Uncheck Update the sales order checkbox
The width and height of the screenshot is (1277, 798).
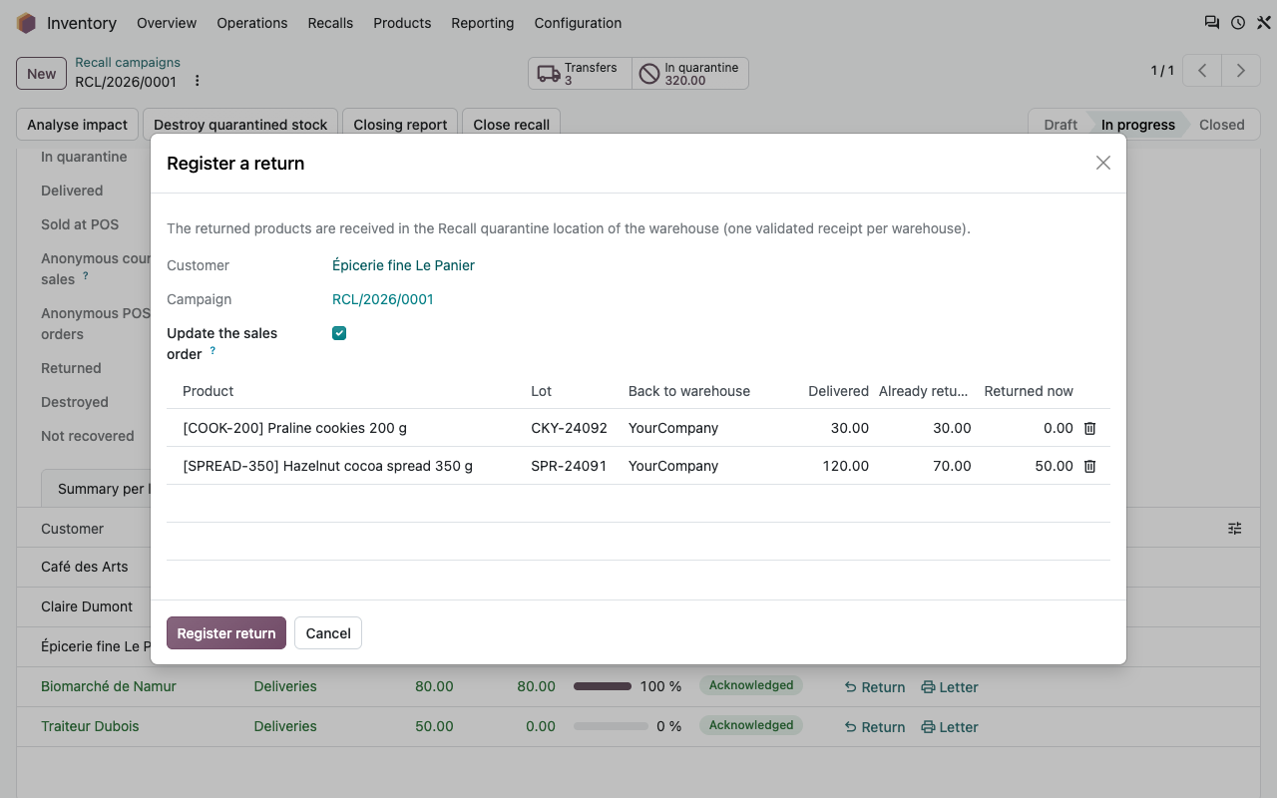coord(339,333)
